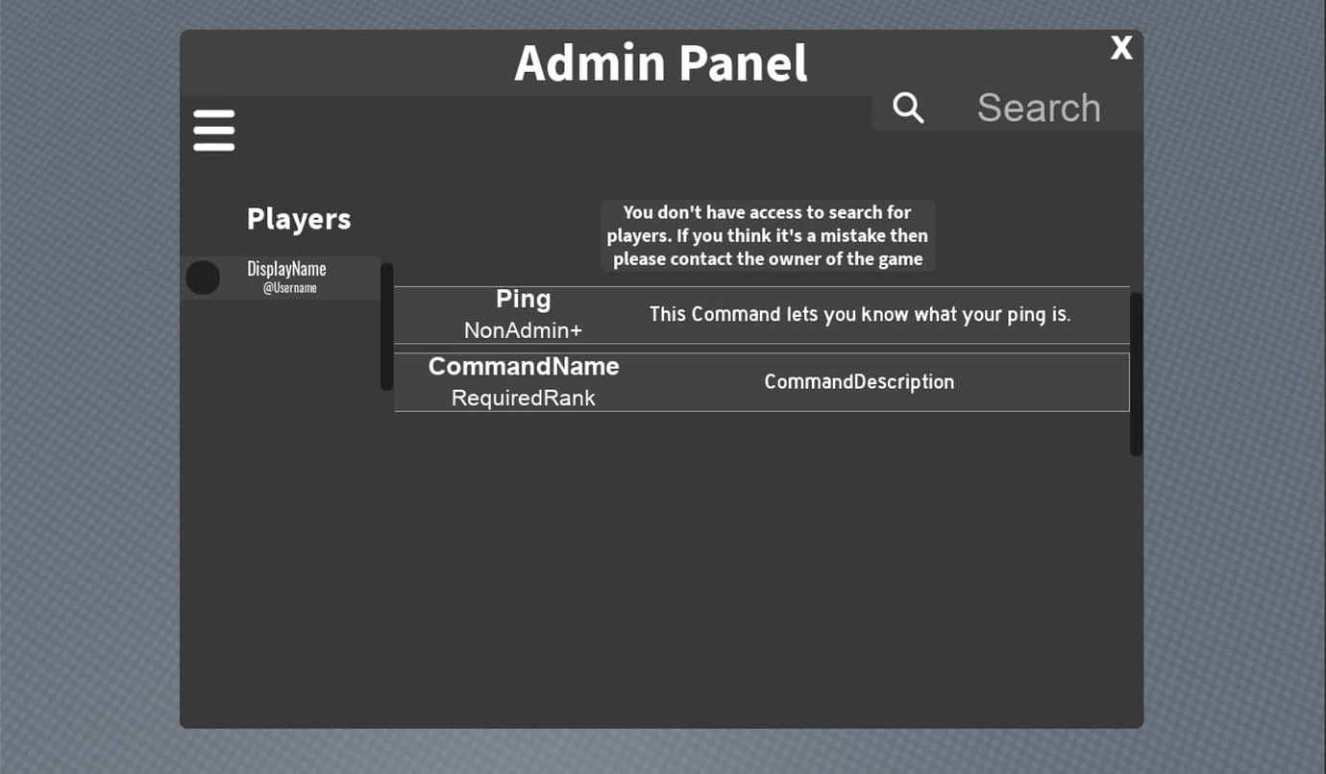The height and width of the screenshot is (774, 1326).
Task: Click the Players heading
Action: point(298,219)
